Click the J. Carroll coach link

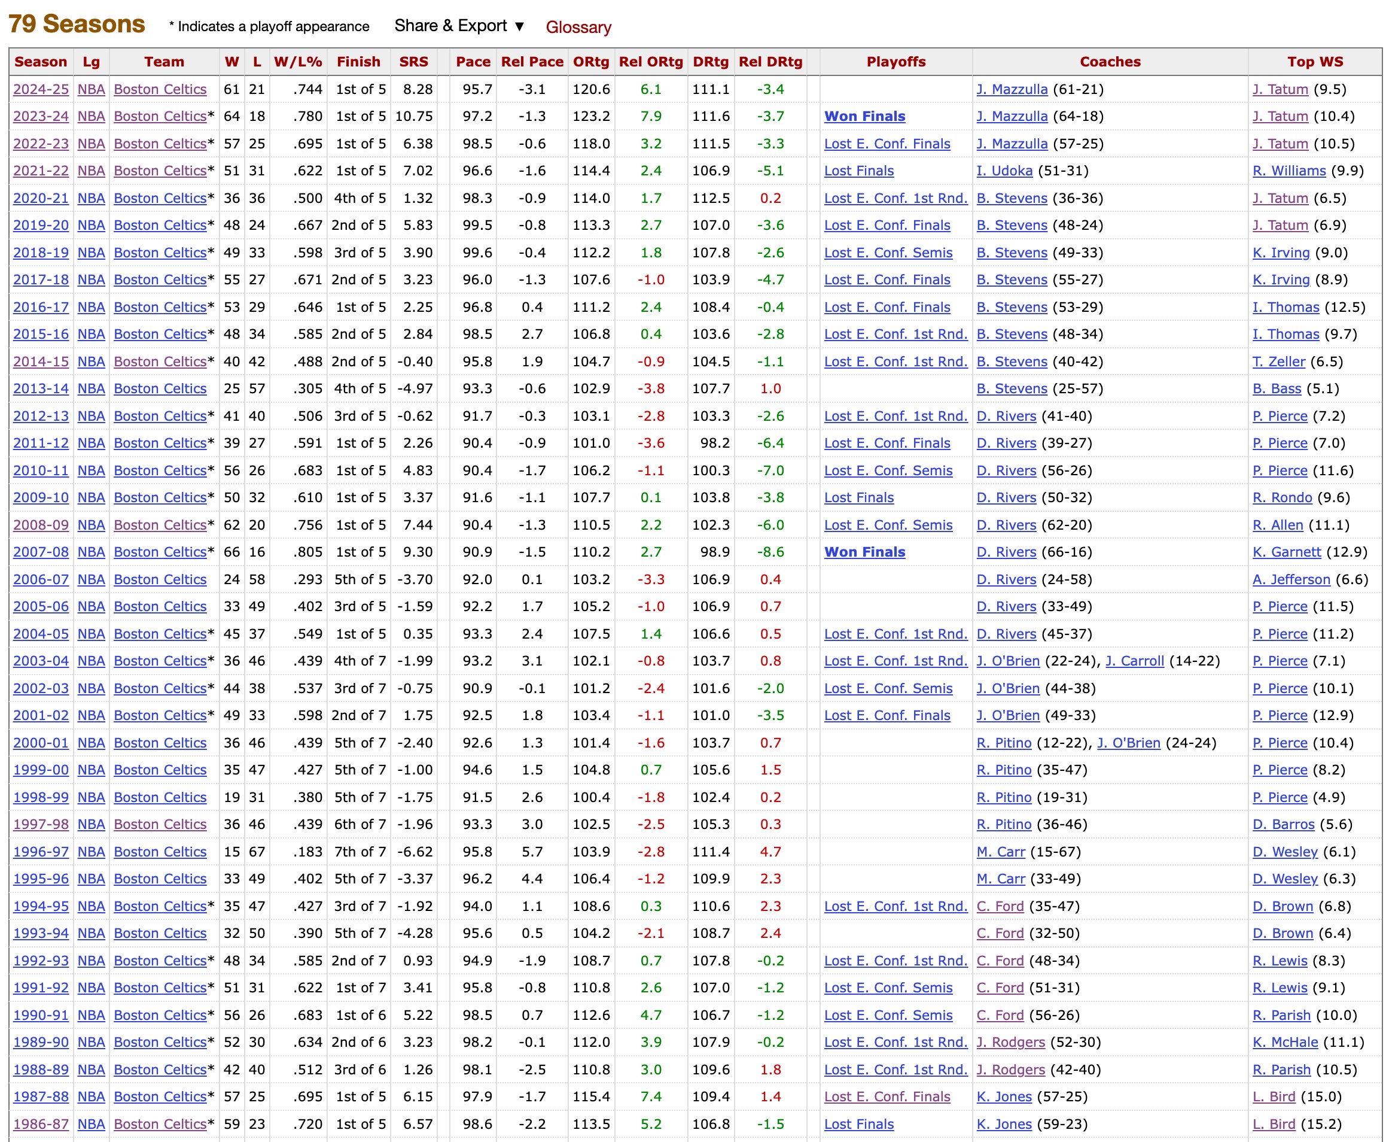coord(1134,661)
